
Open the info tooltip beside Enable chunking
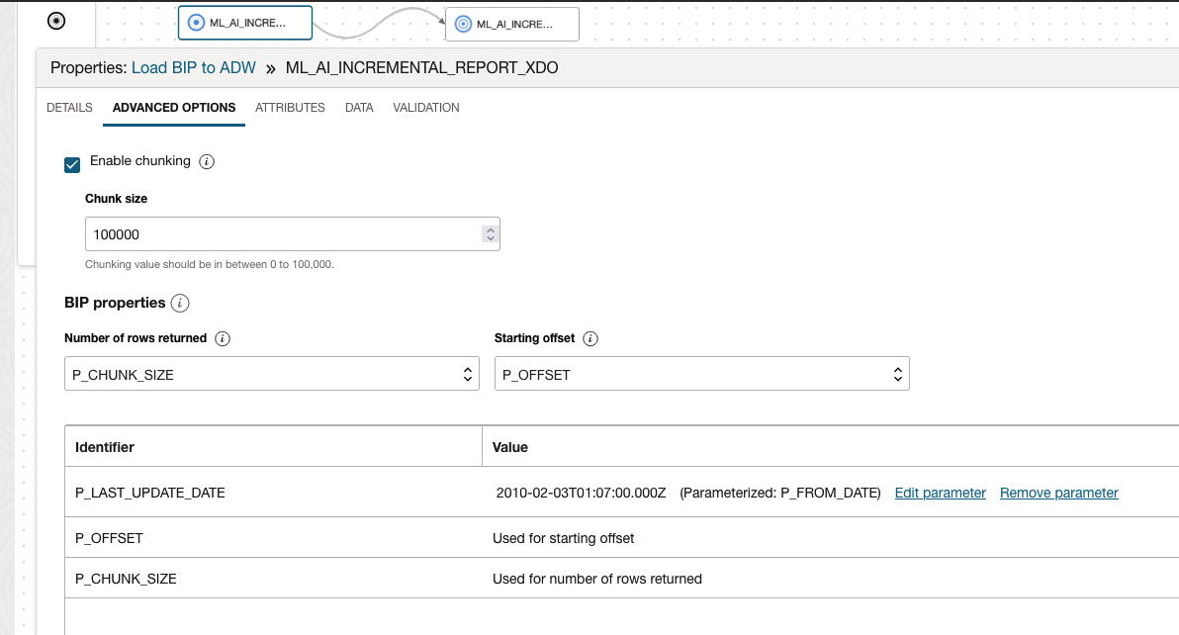click(x=207, y=160)
